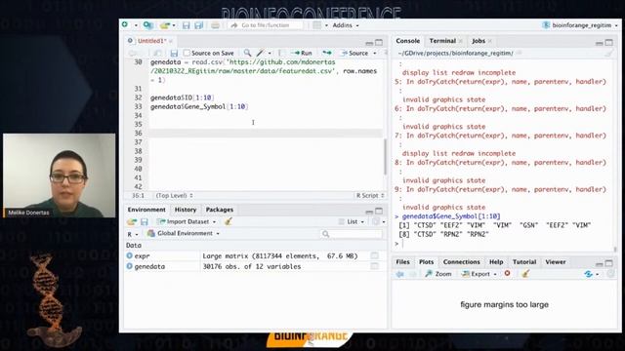Open the List view mode dropdown
625x351 pixels.
352,221
